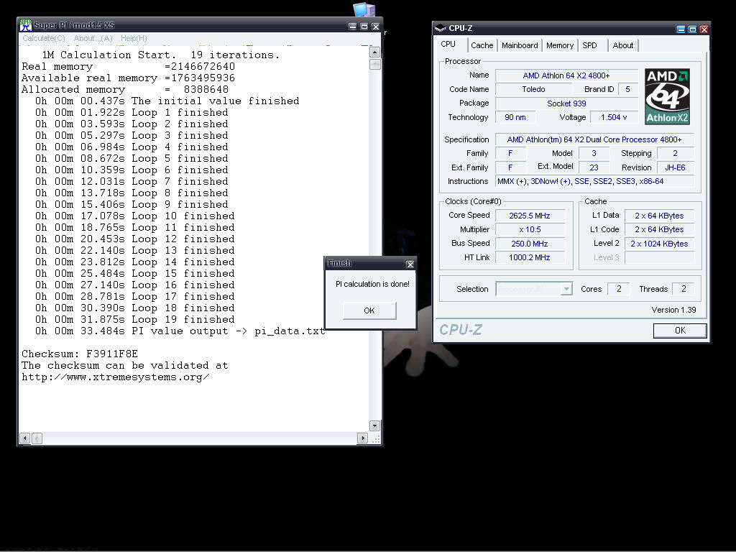This screenshot has width=736, height=552.
Task: Click the xtremesystems.org URL text
Action: (x=116, y=377)
